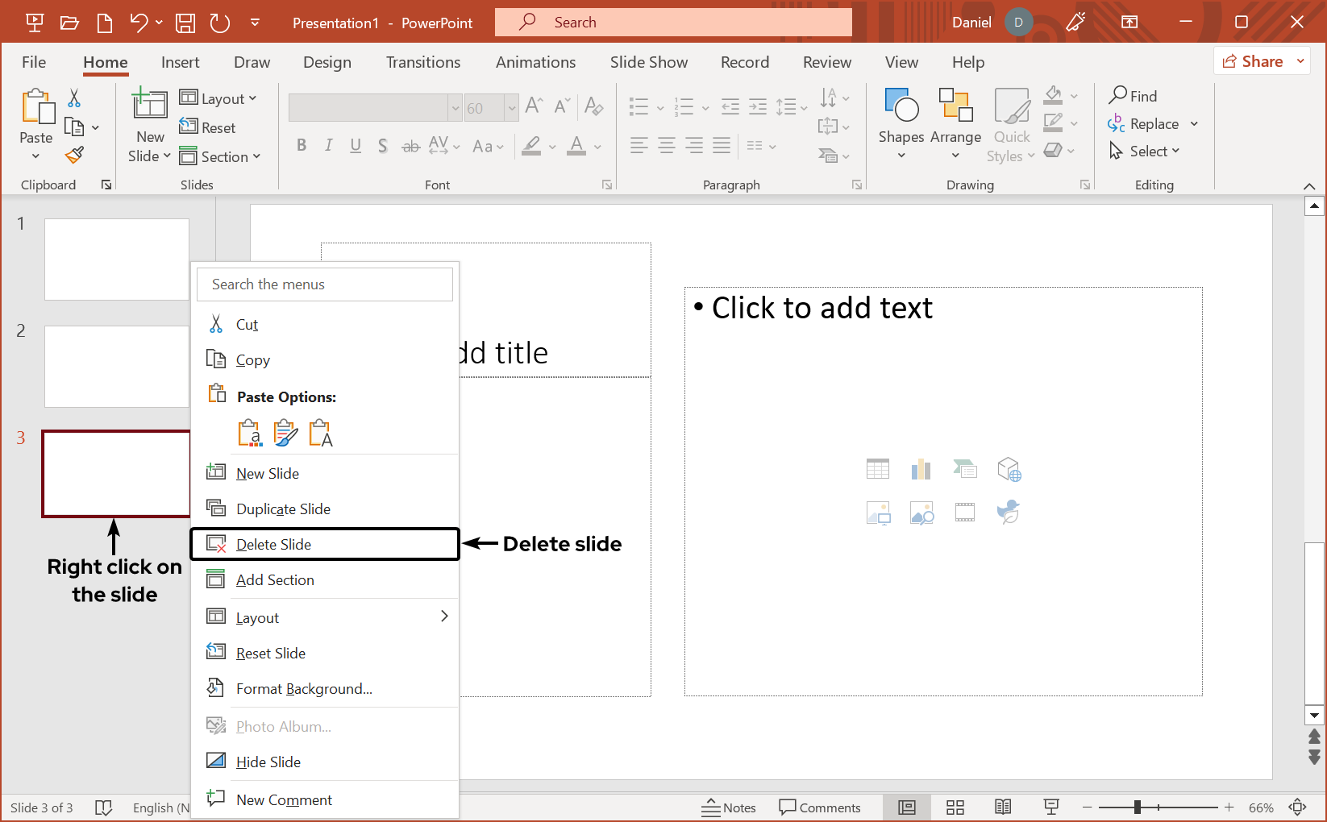Toggle the Notes pane
This screenshot has height=822, width=1327.
pyautogui.click(x=728, y=807)
